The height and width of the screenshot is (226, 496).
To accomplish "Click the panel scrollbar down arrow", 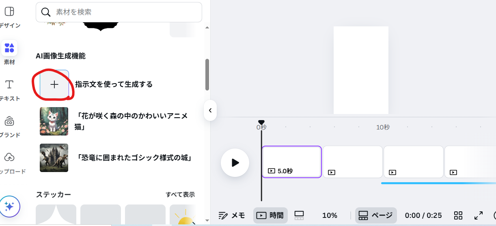I will tap(207, 220).
